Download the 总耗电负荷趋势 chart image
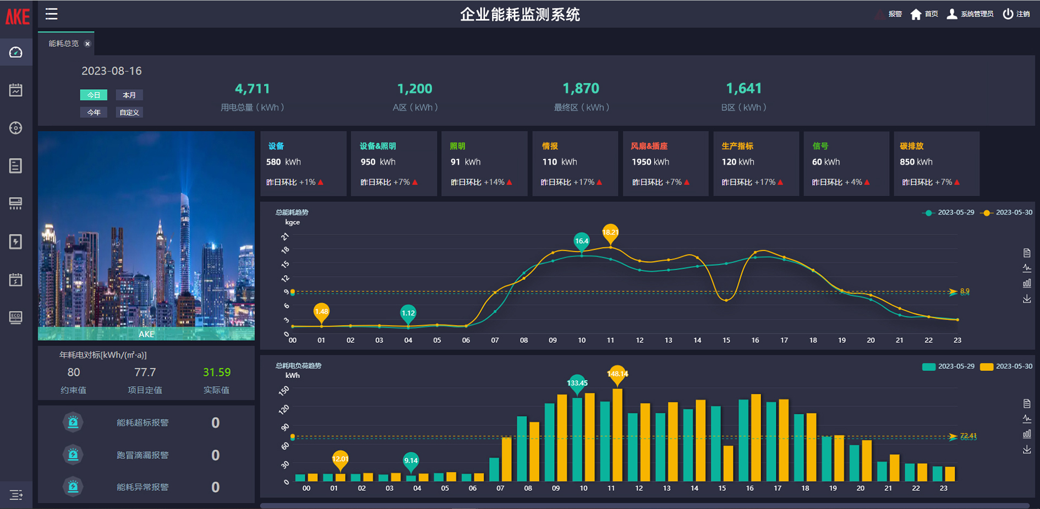1040x509 pixels. pyautogui.click(x=1027, y=450)
